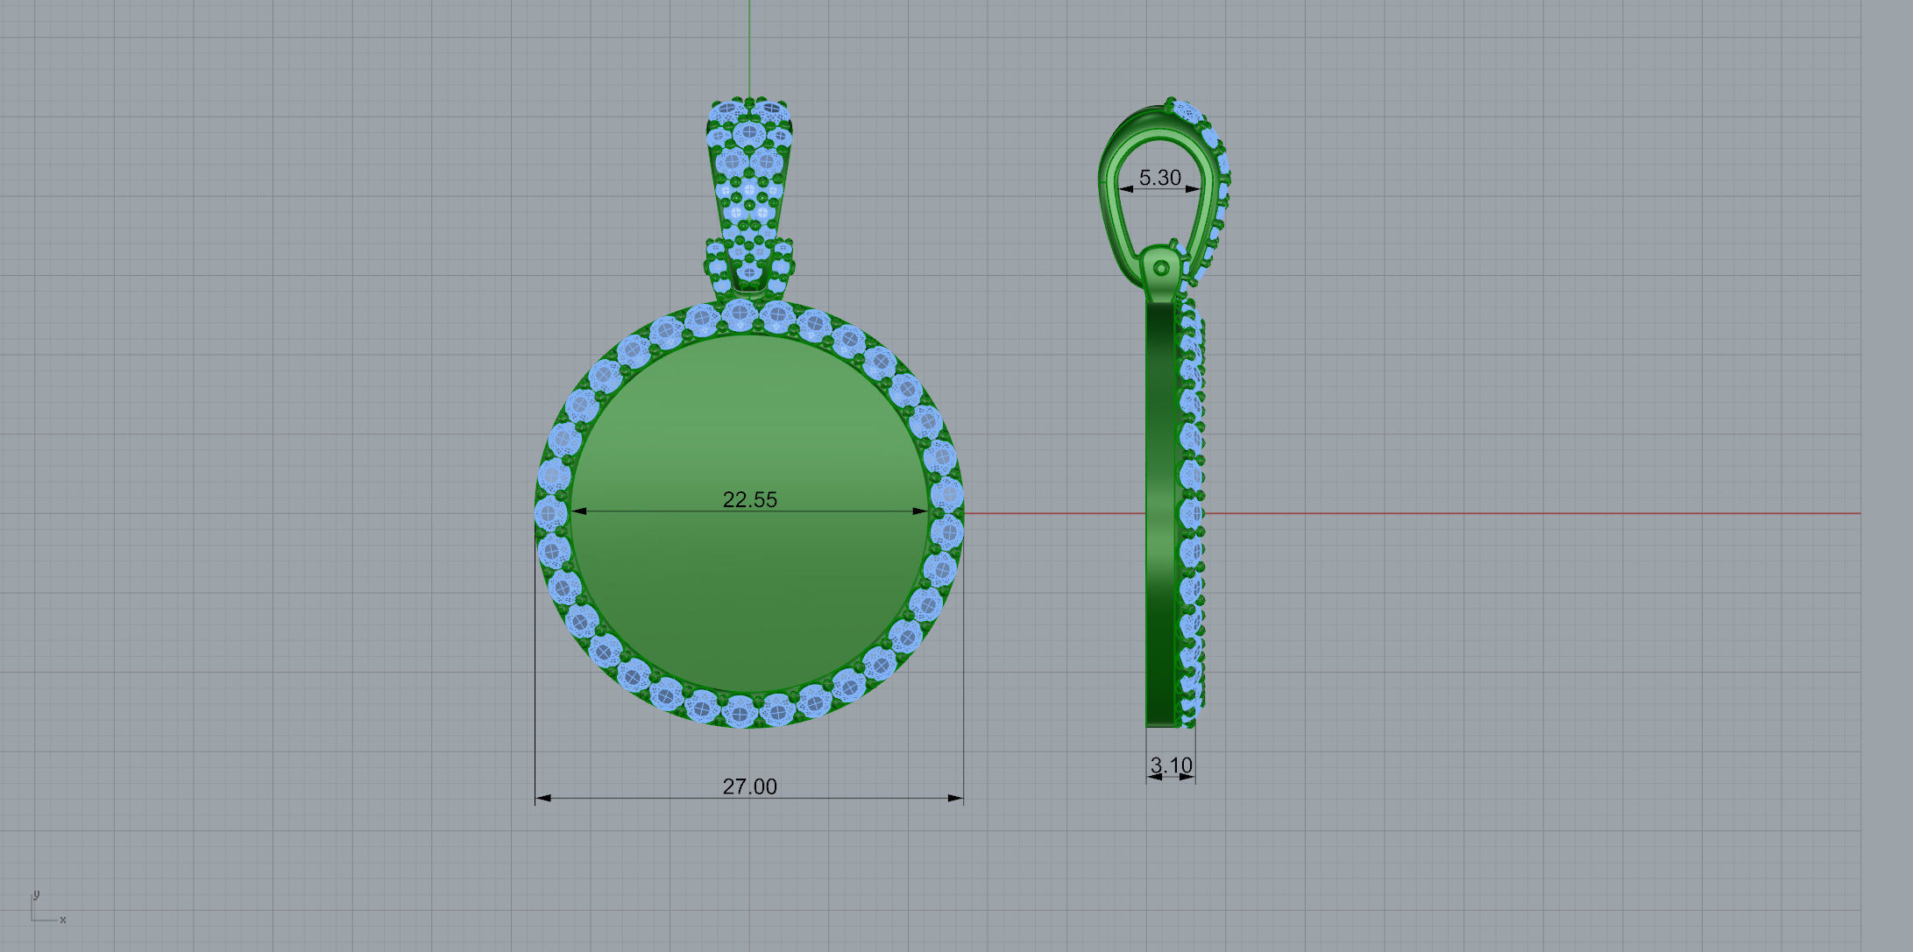Select the 22.55 inner diameter dimension text
Image resolution: width=1913 pixels, height=952 pixels.
click(749, 499)
